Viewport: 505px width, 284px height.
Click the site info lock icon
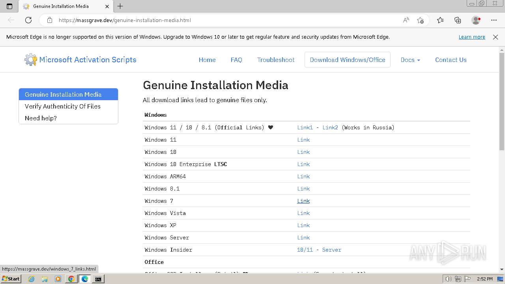[x=49, y=20]
